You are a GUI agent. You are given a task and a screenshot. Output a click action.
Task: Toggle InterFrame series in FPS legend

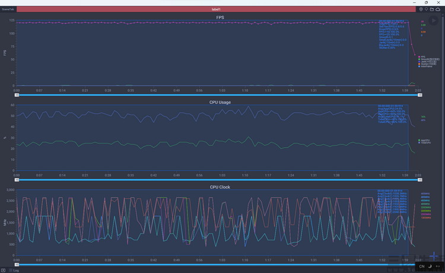coord(426,66)
